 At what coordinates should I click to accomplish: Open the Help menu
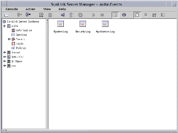pyautogui.click(x=62, y=9)
